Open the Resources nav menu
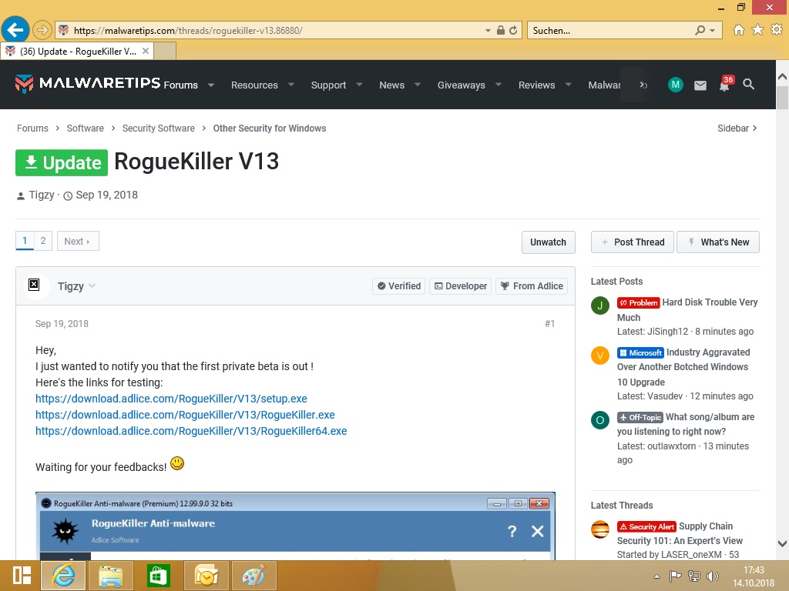789x591 pixels. (254, 85)
